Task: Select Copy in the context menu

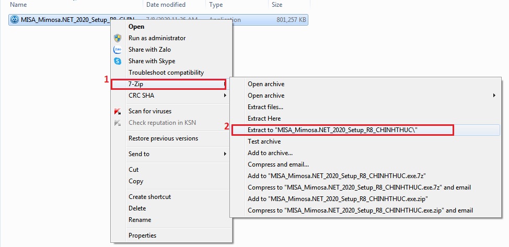Action: pyautogui.click(x=136, y=181)
